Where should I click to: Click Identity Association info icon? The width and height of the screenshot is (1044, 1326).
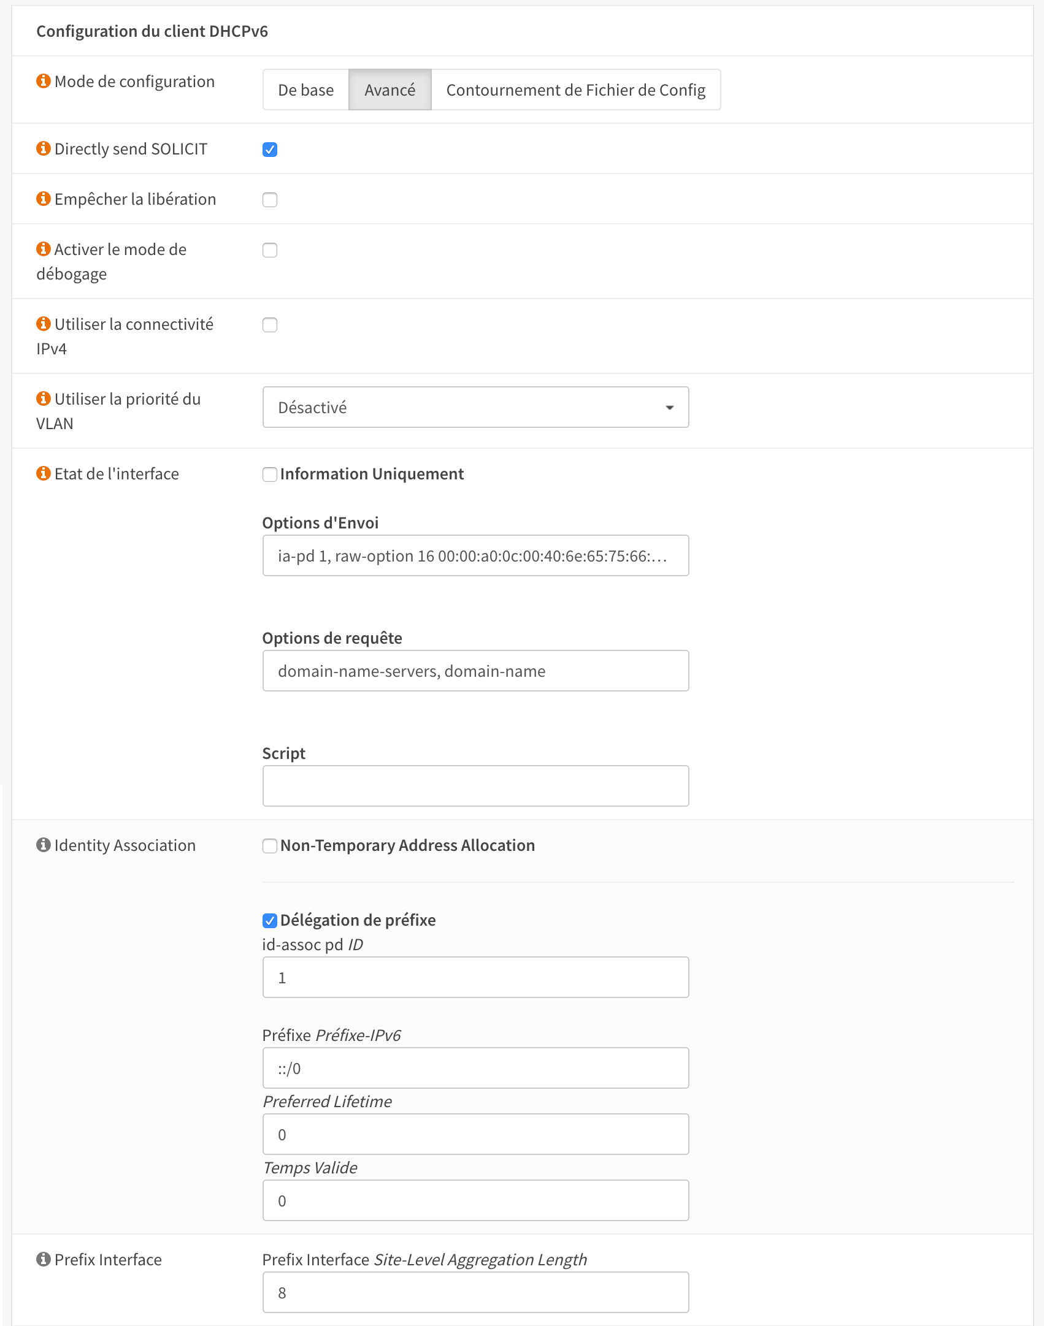pos(43,845)
